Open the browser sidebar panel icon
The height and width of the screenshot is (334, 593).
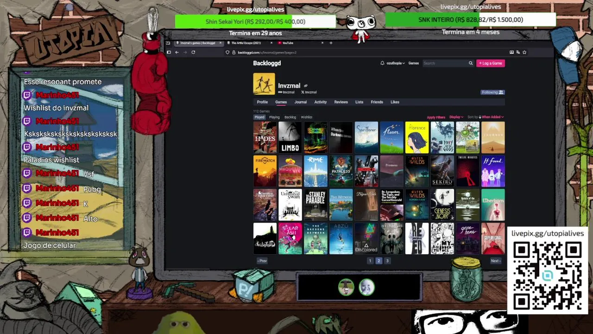169,52
